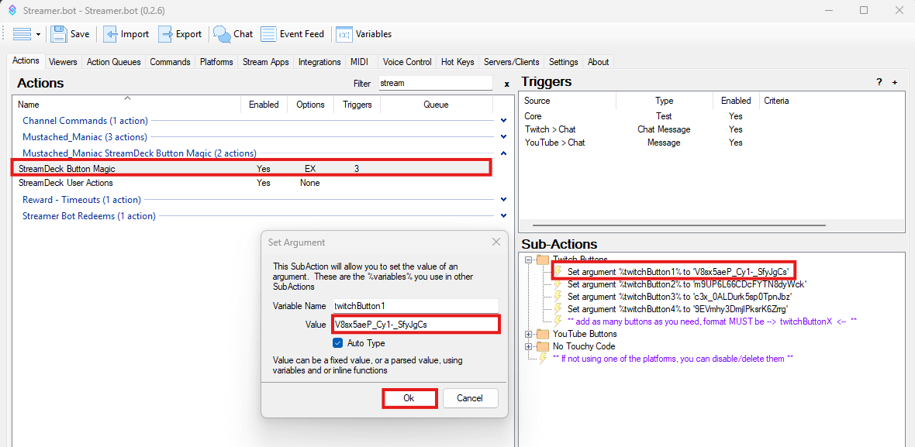Screen dimensions: 915x447
Task: Click the Import toolbar icon
Action: click(111, 34)
